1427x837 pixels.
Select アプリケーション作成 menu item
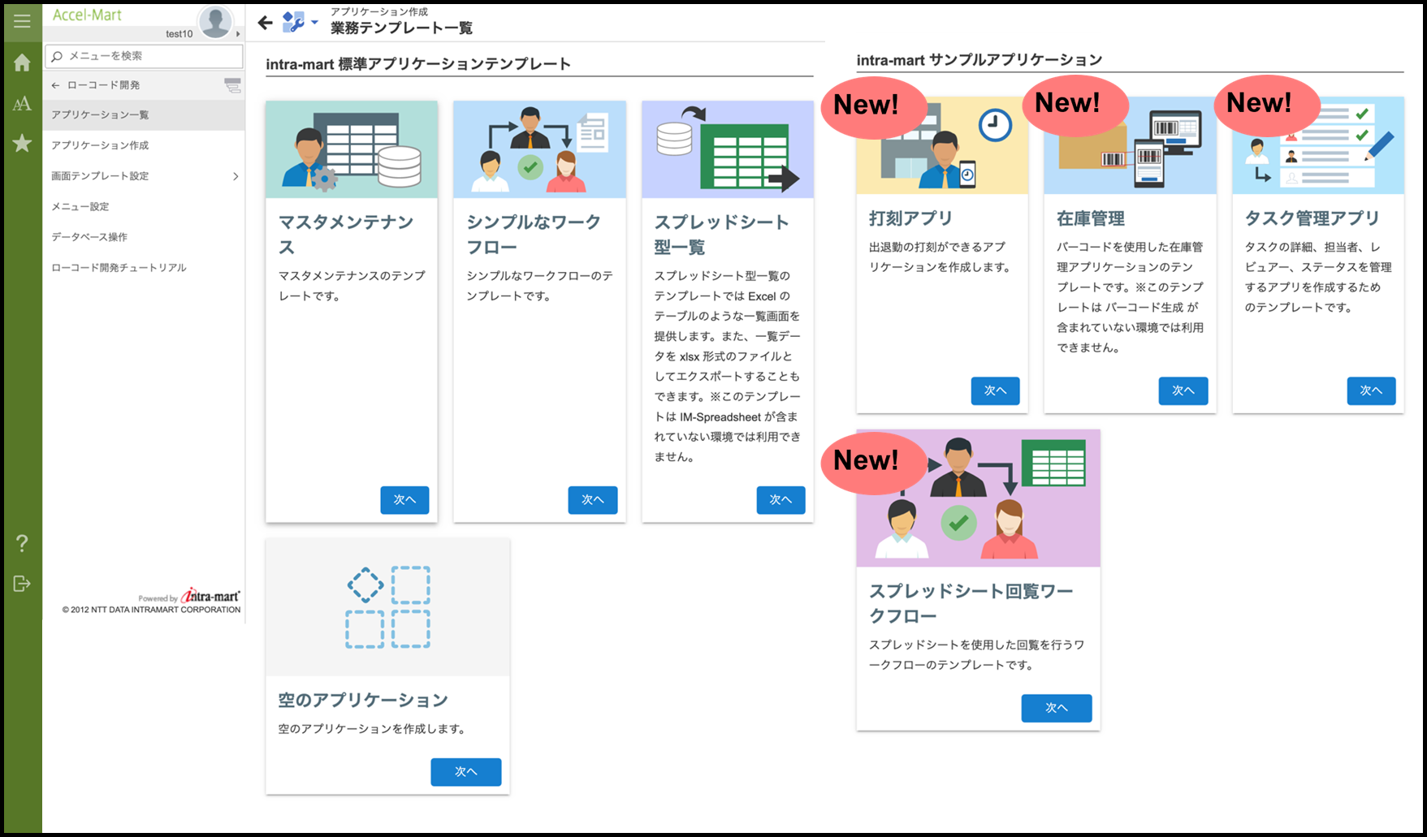coord(144,145)
